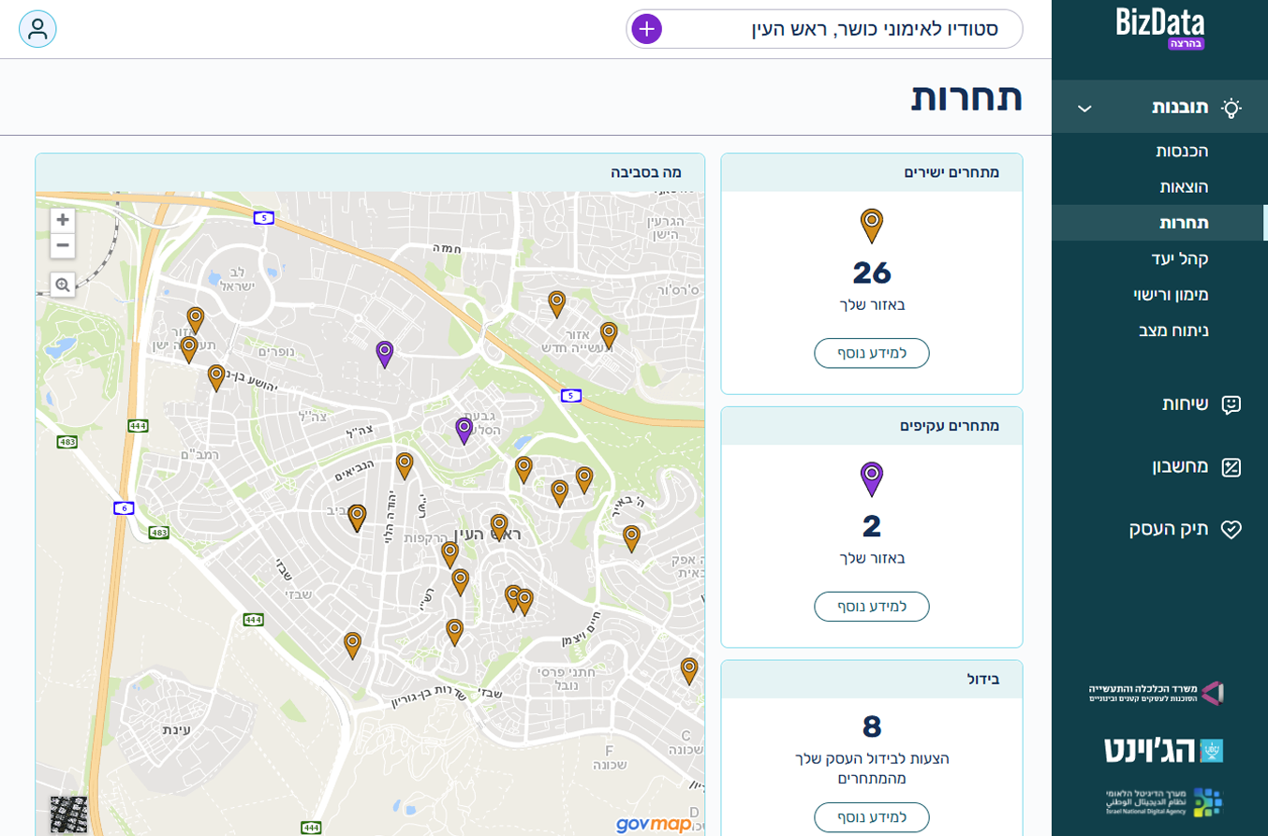The width and height of the screenshot is (1268, 836).
Task: Open מחשבון calculator in sidebar
Action: (x=1180, y=467)
